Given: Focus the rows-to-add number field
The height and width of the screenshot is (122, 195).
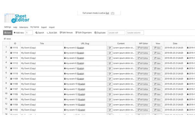Looking at the screenshot, I should coord(29,33).
